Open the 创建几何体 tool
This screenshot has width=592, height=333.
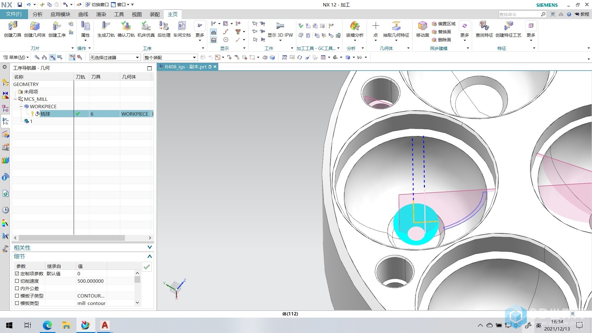pyautogui.click(x=35, y=26)
